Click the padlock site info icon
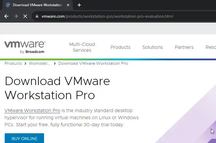This screenshot has height=143, width=216. (37, 16)
